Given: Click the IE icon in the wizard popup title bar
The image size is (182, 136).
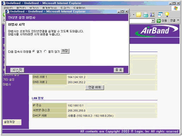Looking at the screenshot, I should (8, 12).
